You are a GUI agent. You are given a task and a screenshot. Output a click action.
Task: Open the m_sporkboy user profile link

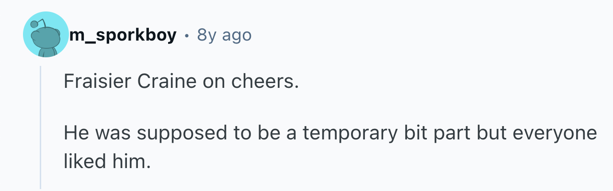[x=123, y=35]
